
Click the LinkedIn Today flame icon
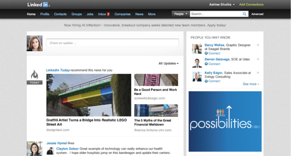[x=34, y=74]
